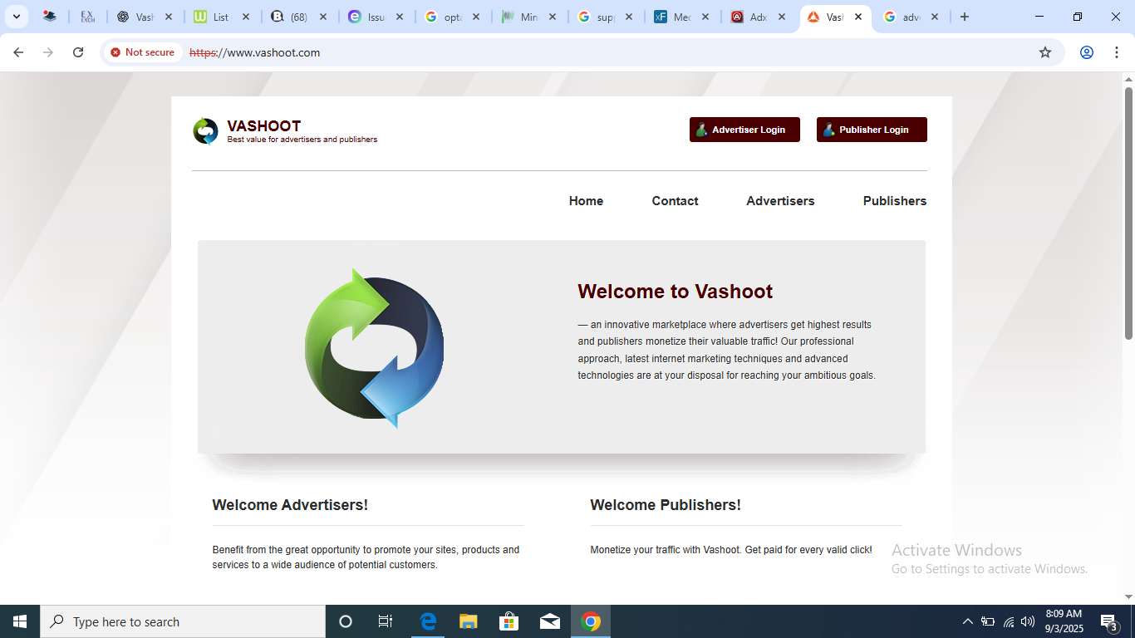Go to the Home menu item

coord(586,201)
